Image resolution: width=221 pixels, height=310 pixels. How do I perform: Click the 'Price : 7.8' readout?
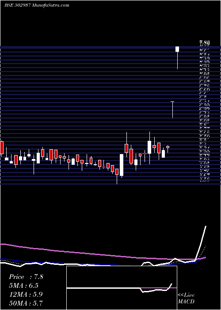pyautogui.click(x=26, y=277)
